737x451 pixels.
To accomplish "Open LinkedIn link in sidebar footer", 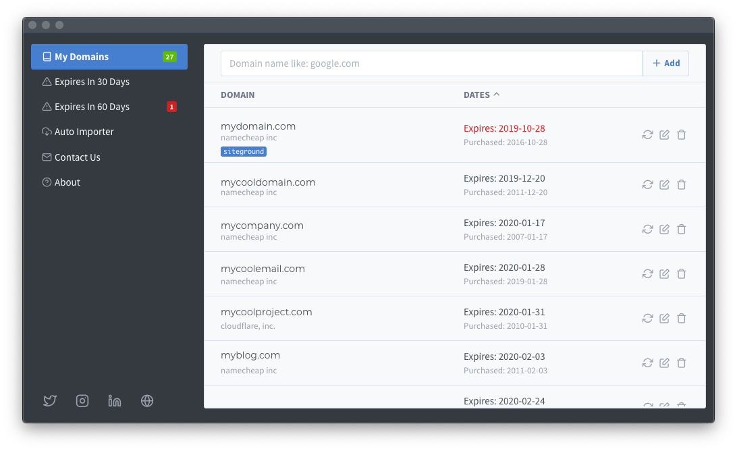I will pos(115,400).
